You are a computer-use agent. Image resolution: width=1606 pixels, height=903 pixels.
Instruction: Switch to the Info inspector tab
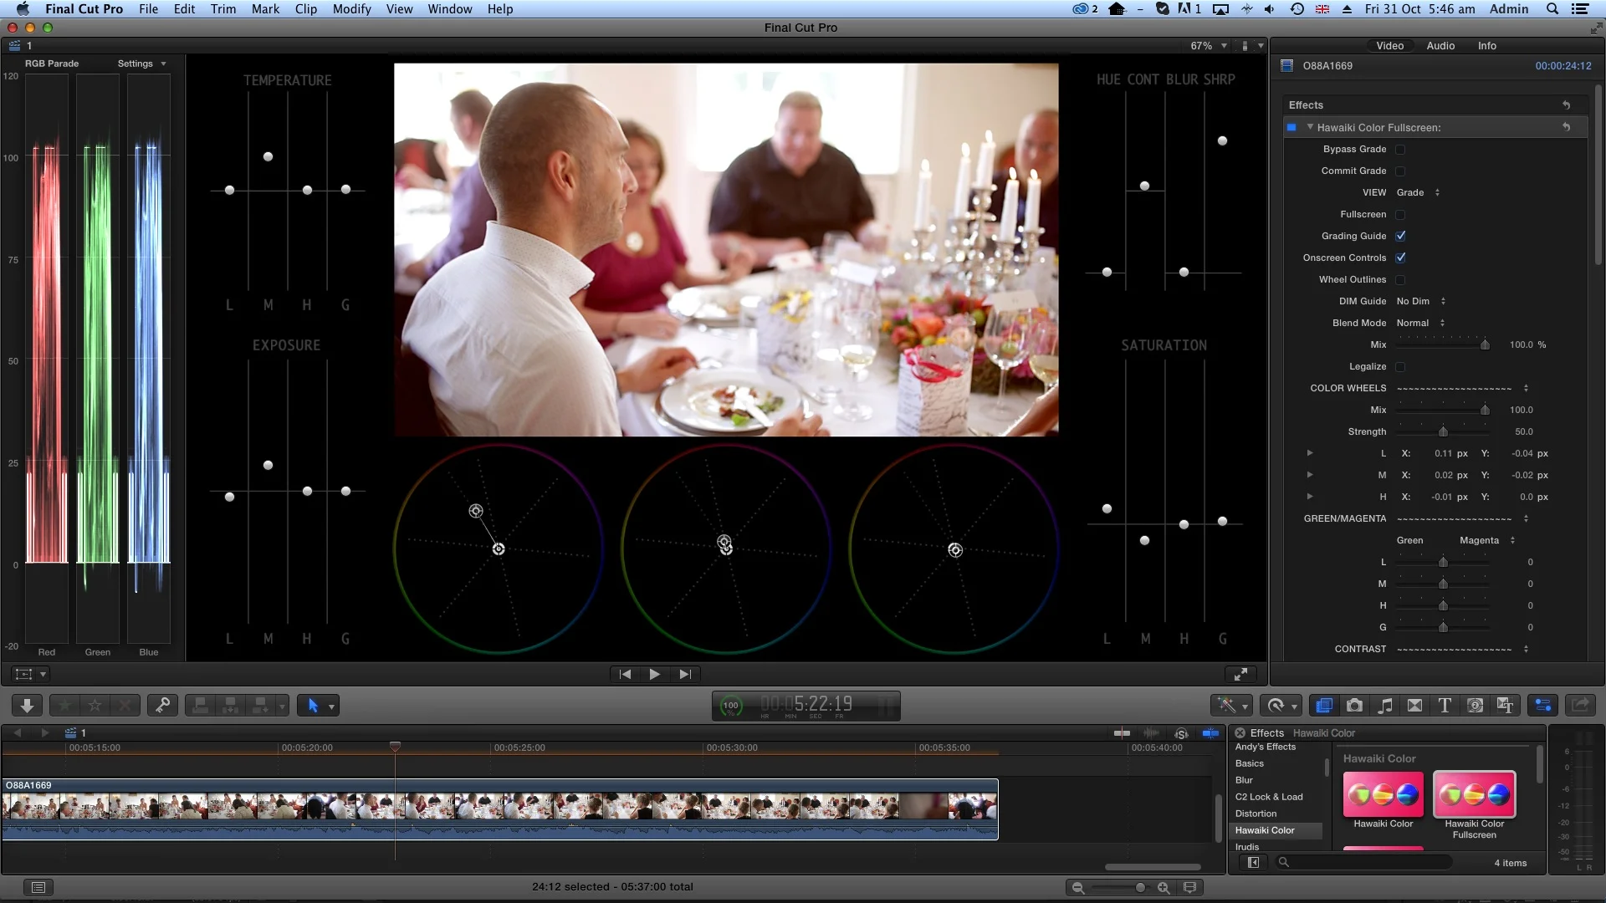pos(1486,46)
